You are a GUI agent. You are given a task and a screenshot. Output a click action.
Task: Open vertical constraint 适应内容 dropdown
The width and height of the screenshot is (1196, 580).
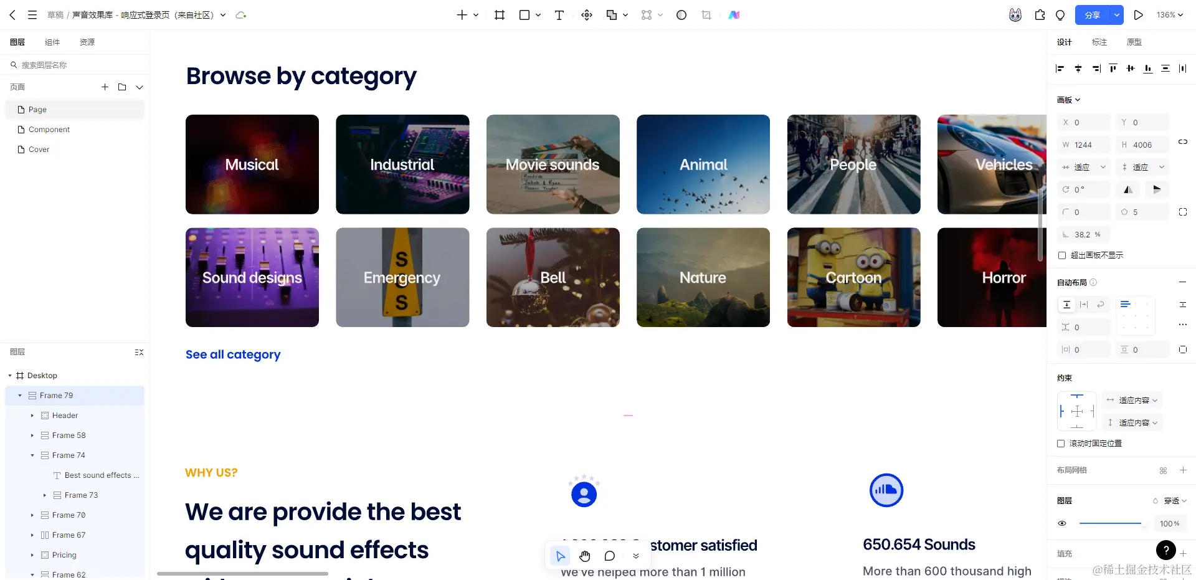1132,423
